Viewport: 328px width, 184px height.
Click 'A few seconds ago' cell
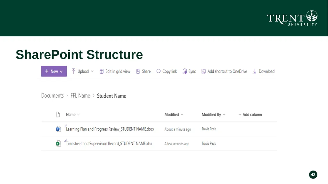click(177, 144)
